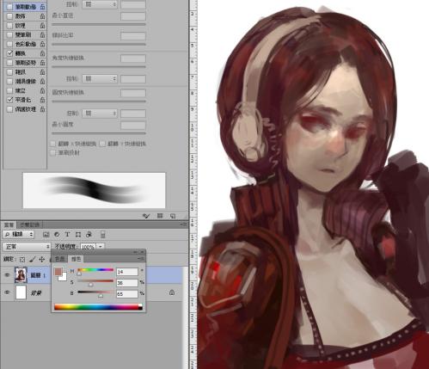
Task: Click the lock transparent pixels icon
Action: (x=22, y=260)
